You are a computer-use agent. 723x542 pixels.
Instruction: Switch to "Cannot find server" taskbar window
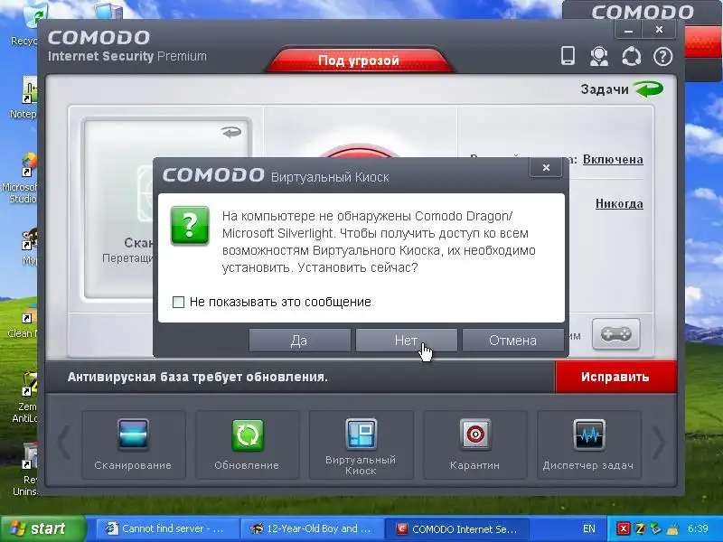(x=167, y=528)
